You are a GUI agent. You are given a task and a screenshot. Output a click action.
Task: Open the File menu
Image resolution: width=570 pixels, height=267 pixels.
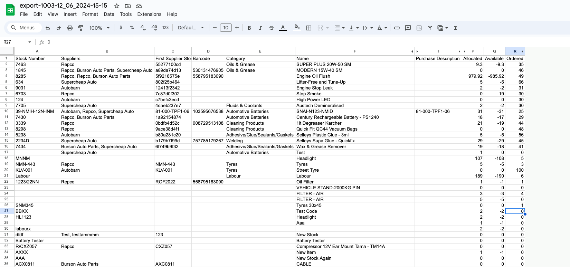coord(24,14)
